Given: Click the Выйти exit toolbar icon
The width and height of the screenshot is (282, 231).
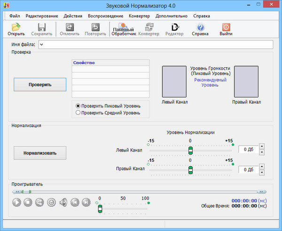Looking at the screenshot, I should 225,29.
